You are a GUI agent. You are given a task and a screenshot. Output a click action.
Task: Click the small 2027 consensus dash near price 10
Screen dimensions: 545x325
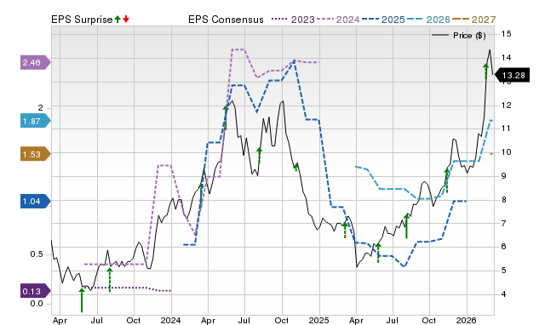[x=491, y=154]
